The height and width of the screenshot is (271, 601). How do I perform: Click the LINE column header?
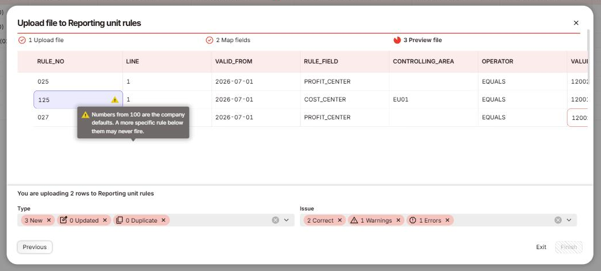click(167, 62)
